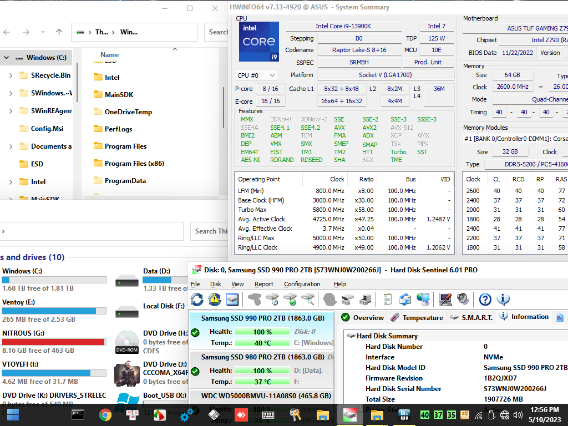The image size is (568, 426).
Task: Click the keys icon in the taskbar
Action: tap(295, 415)
